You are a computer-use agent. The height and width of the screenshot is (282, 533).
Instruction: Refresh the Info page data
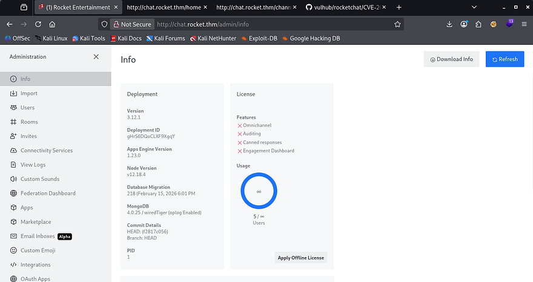point(505,59)
